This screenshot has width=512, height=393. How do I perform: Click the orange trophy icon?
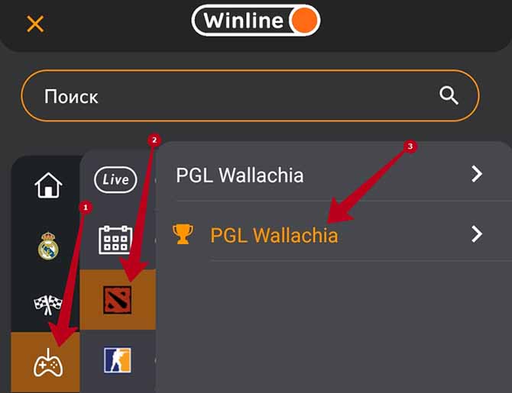click(x=183, y=234)
